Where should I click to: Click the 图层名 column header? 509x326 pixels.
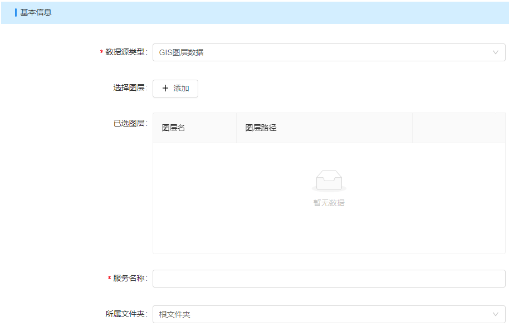coord(173,128)
